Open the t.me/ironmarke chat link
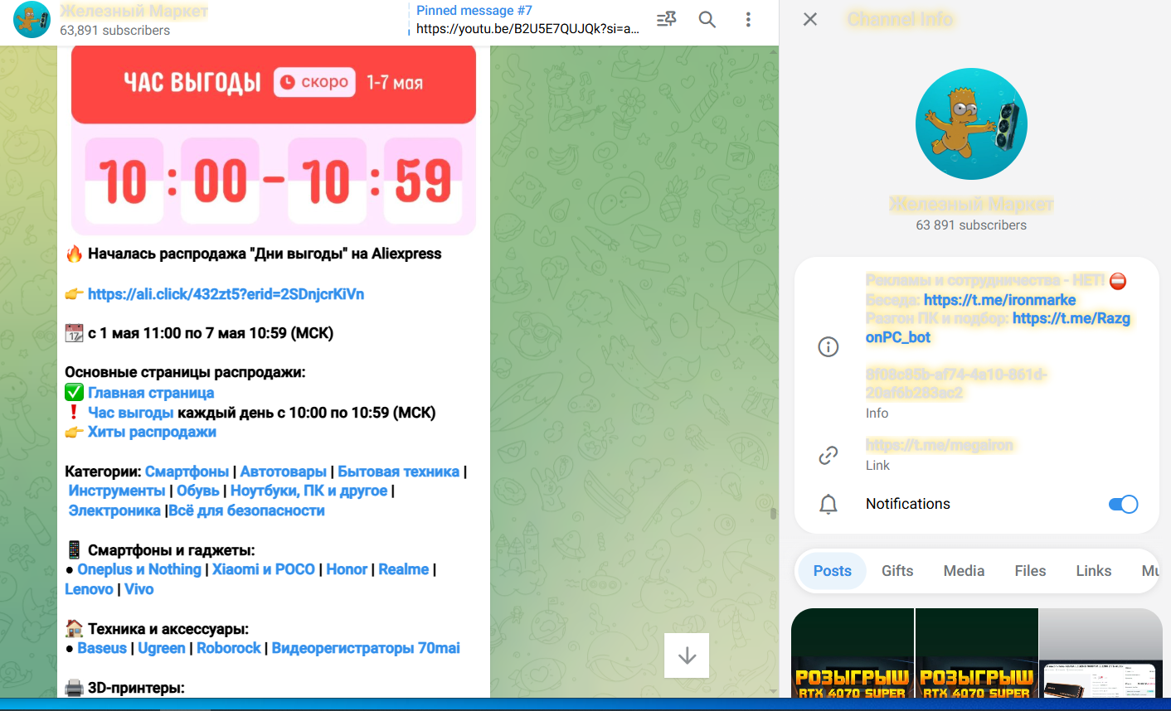 point(999,300)
